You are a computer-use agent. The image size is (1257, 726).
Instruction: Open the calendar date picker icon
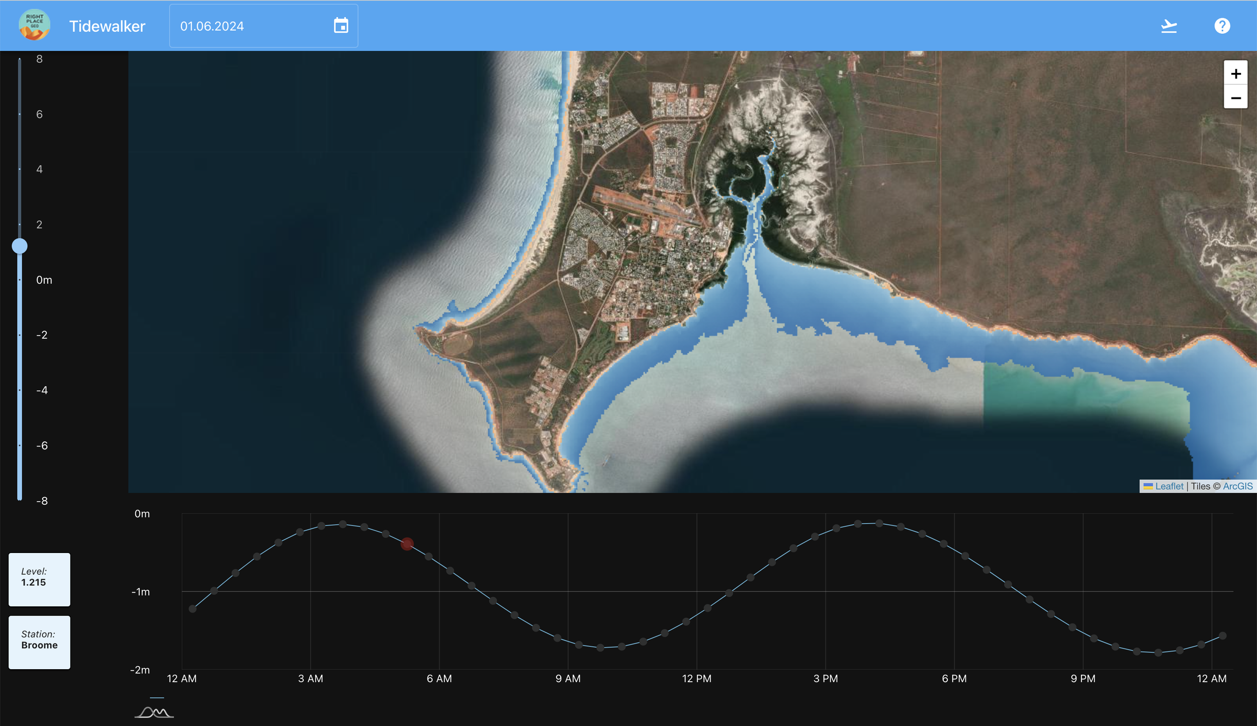pos(341,26)
